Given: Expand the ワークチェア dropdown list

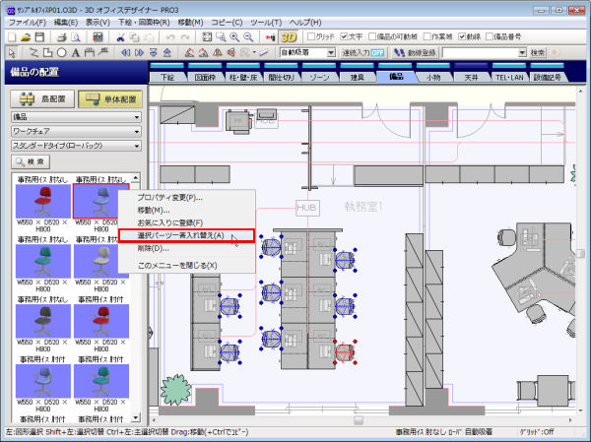Looking at the screenshot, I should [x=74, y=131].
